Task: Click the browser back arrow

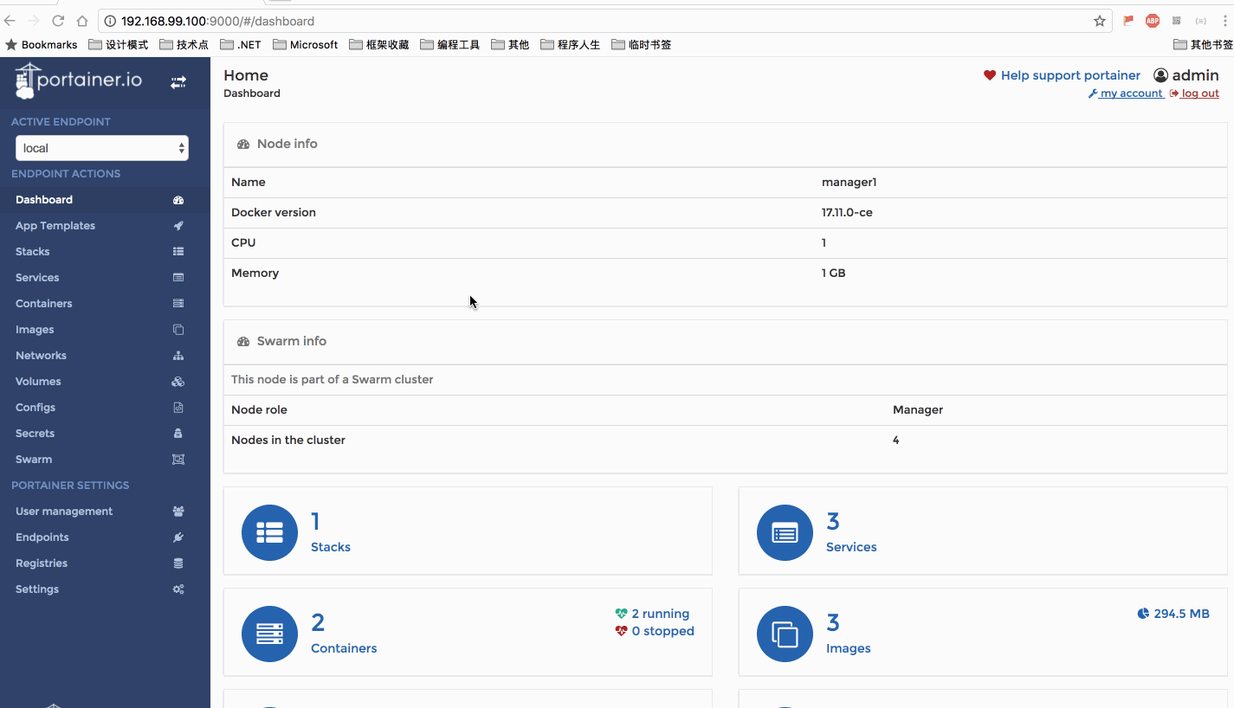Action: (10, 21)
